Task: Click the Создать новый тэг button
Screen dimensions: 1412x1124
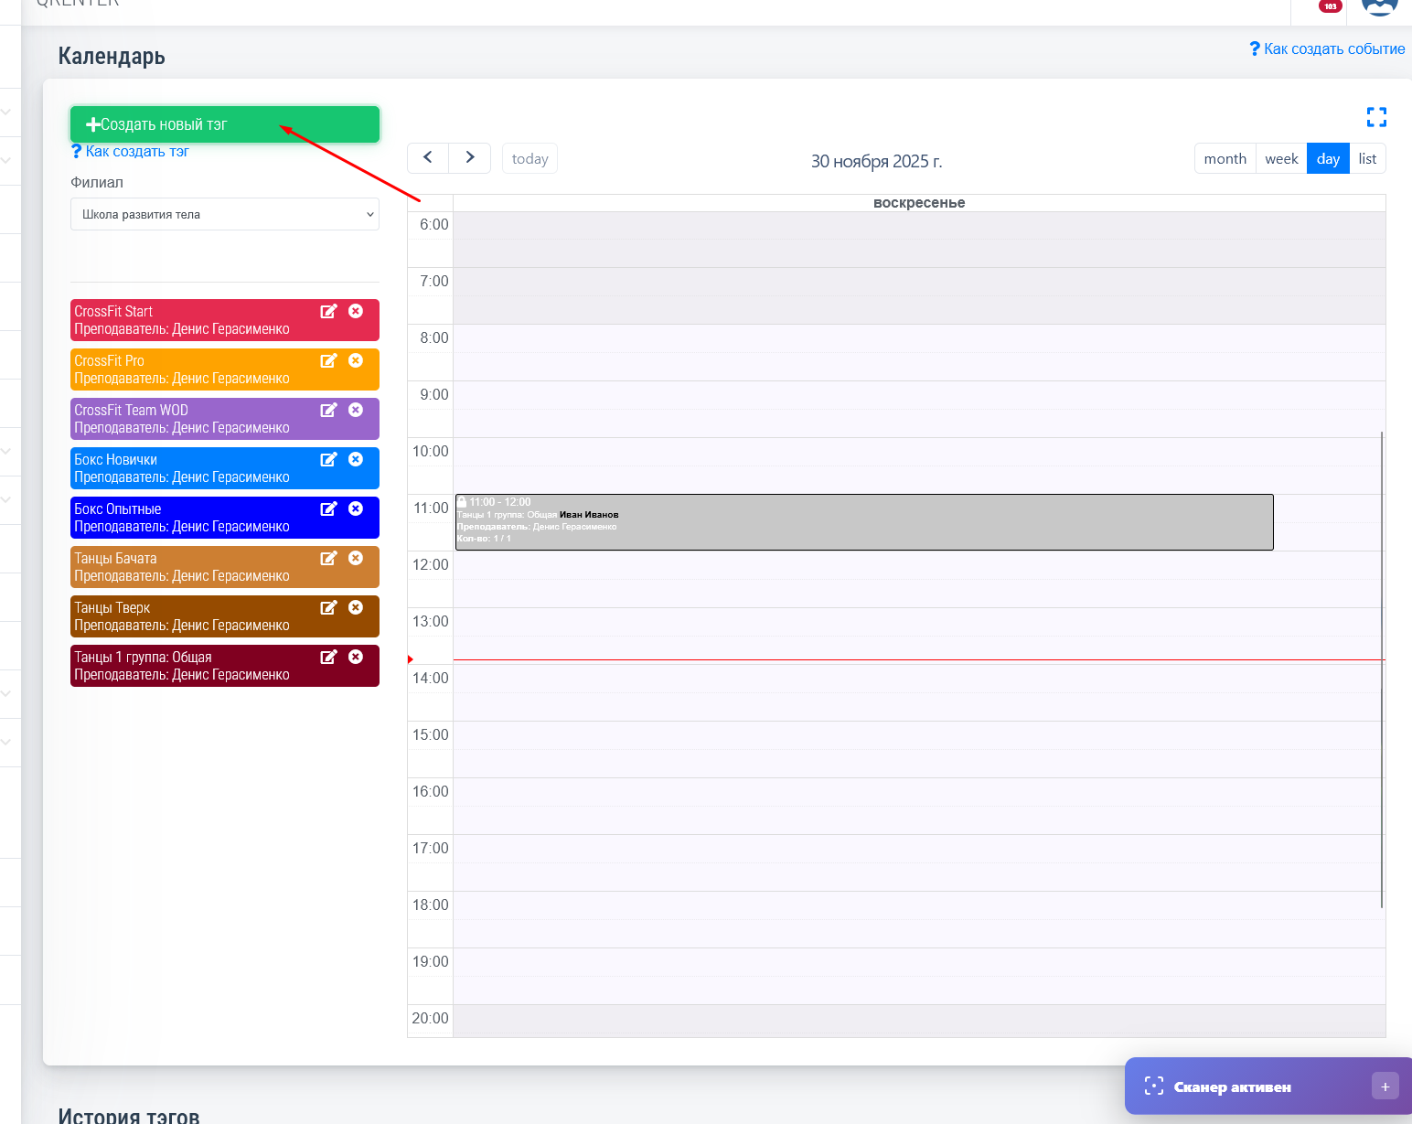Action: click(x=225, y=124)
